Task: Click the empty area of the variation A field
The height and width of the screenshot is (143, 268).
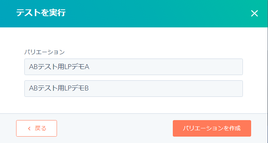Action: (166, 67)
